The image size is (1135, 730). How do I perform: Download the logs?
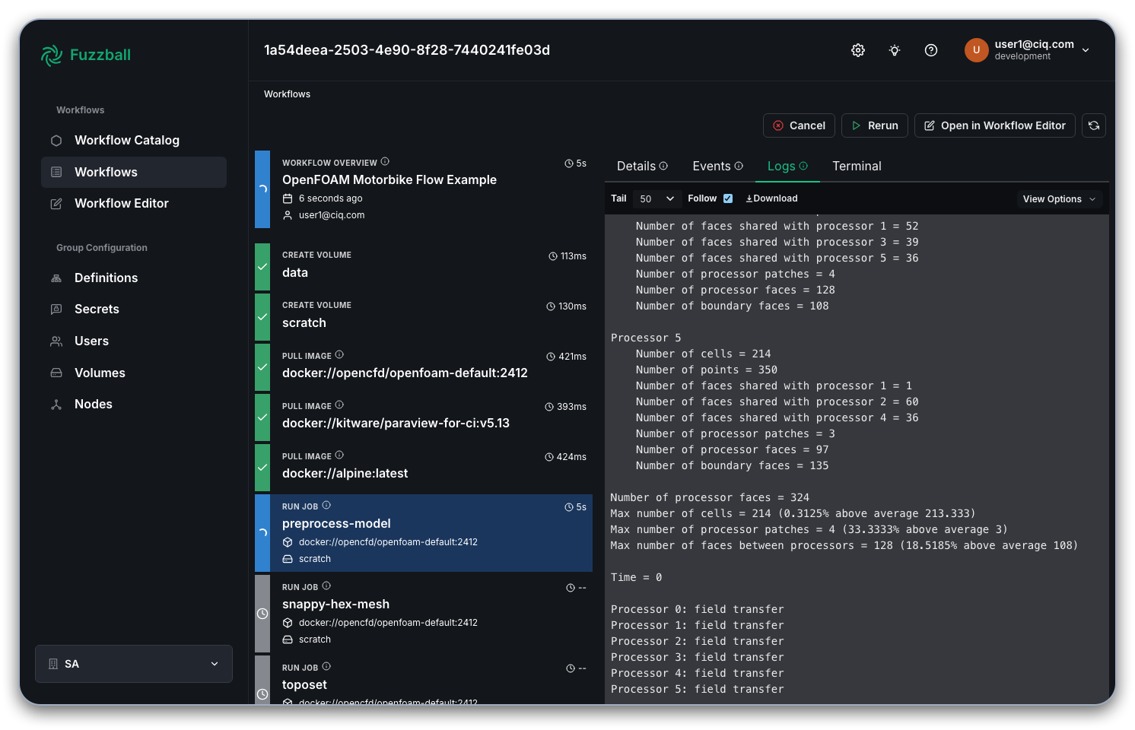[x=771, y=198]
